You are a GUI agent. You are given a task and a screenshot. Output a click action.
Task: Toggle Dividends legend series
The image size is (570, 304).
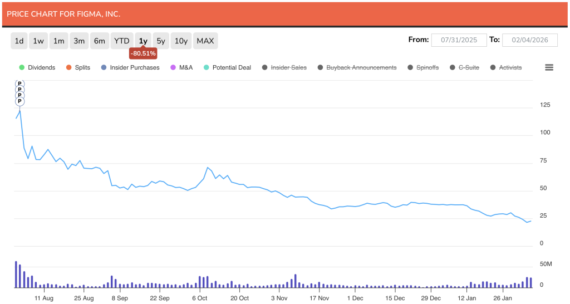[x=37, y=67]
